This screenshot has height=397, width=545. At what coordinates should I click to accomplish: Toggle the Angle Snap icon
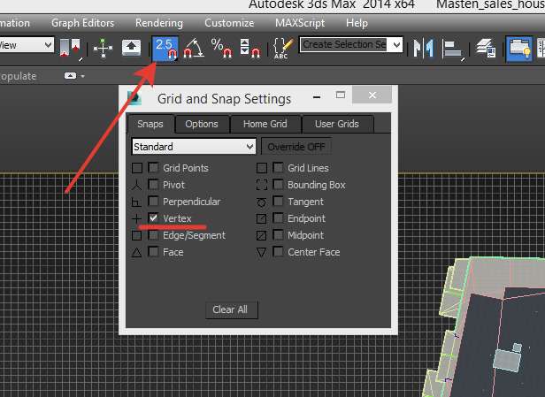pos(194,48)
